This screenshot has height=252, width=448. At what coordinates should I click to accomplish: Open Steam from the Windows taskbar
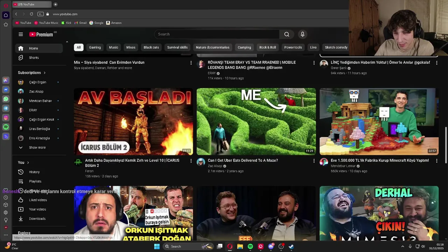pos(291,246)
